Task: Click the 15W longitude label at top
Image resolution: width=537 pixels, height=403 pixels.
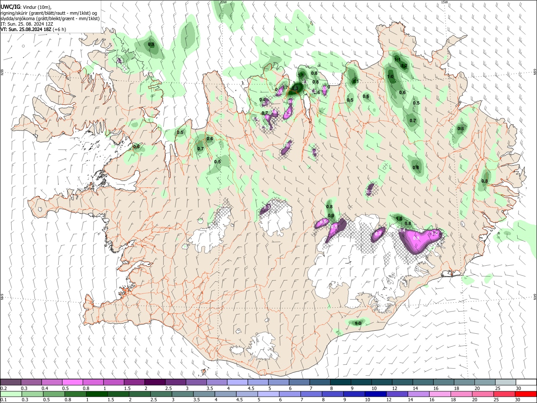Action: [445, 2]
